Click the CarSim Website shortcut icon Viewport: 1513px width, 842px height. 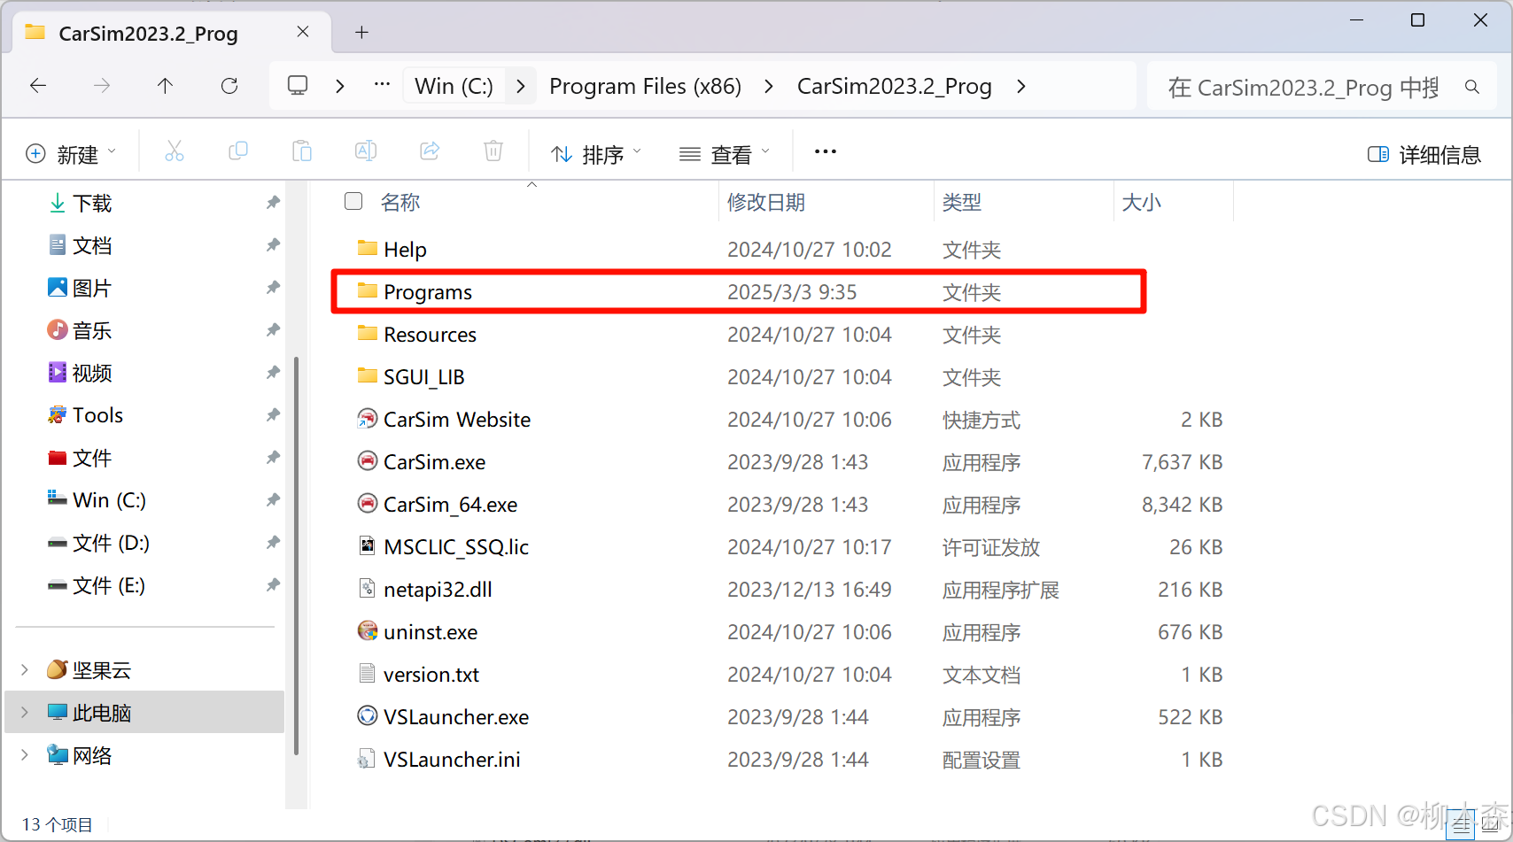[x=367, y=418]
